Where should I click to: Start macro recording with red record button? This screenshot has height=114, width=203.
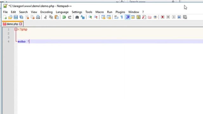coord(163,17)
